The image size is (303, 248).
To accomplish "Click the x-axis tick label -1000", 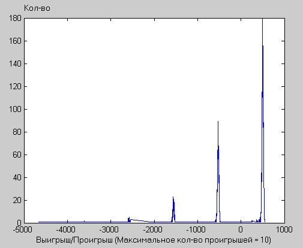I will click(x=196, y=229).
